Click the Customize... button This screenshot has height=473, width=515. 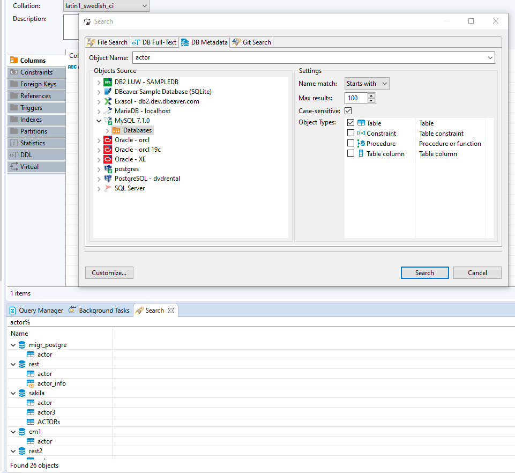pyautogui.click(x=109, y=272)
